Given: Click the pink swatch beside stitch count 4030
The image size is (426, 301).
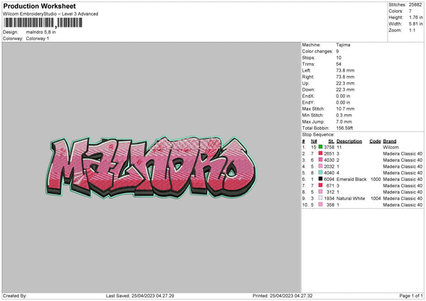Looking at the screenshot, I should [x=320, y=160].
